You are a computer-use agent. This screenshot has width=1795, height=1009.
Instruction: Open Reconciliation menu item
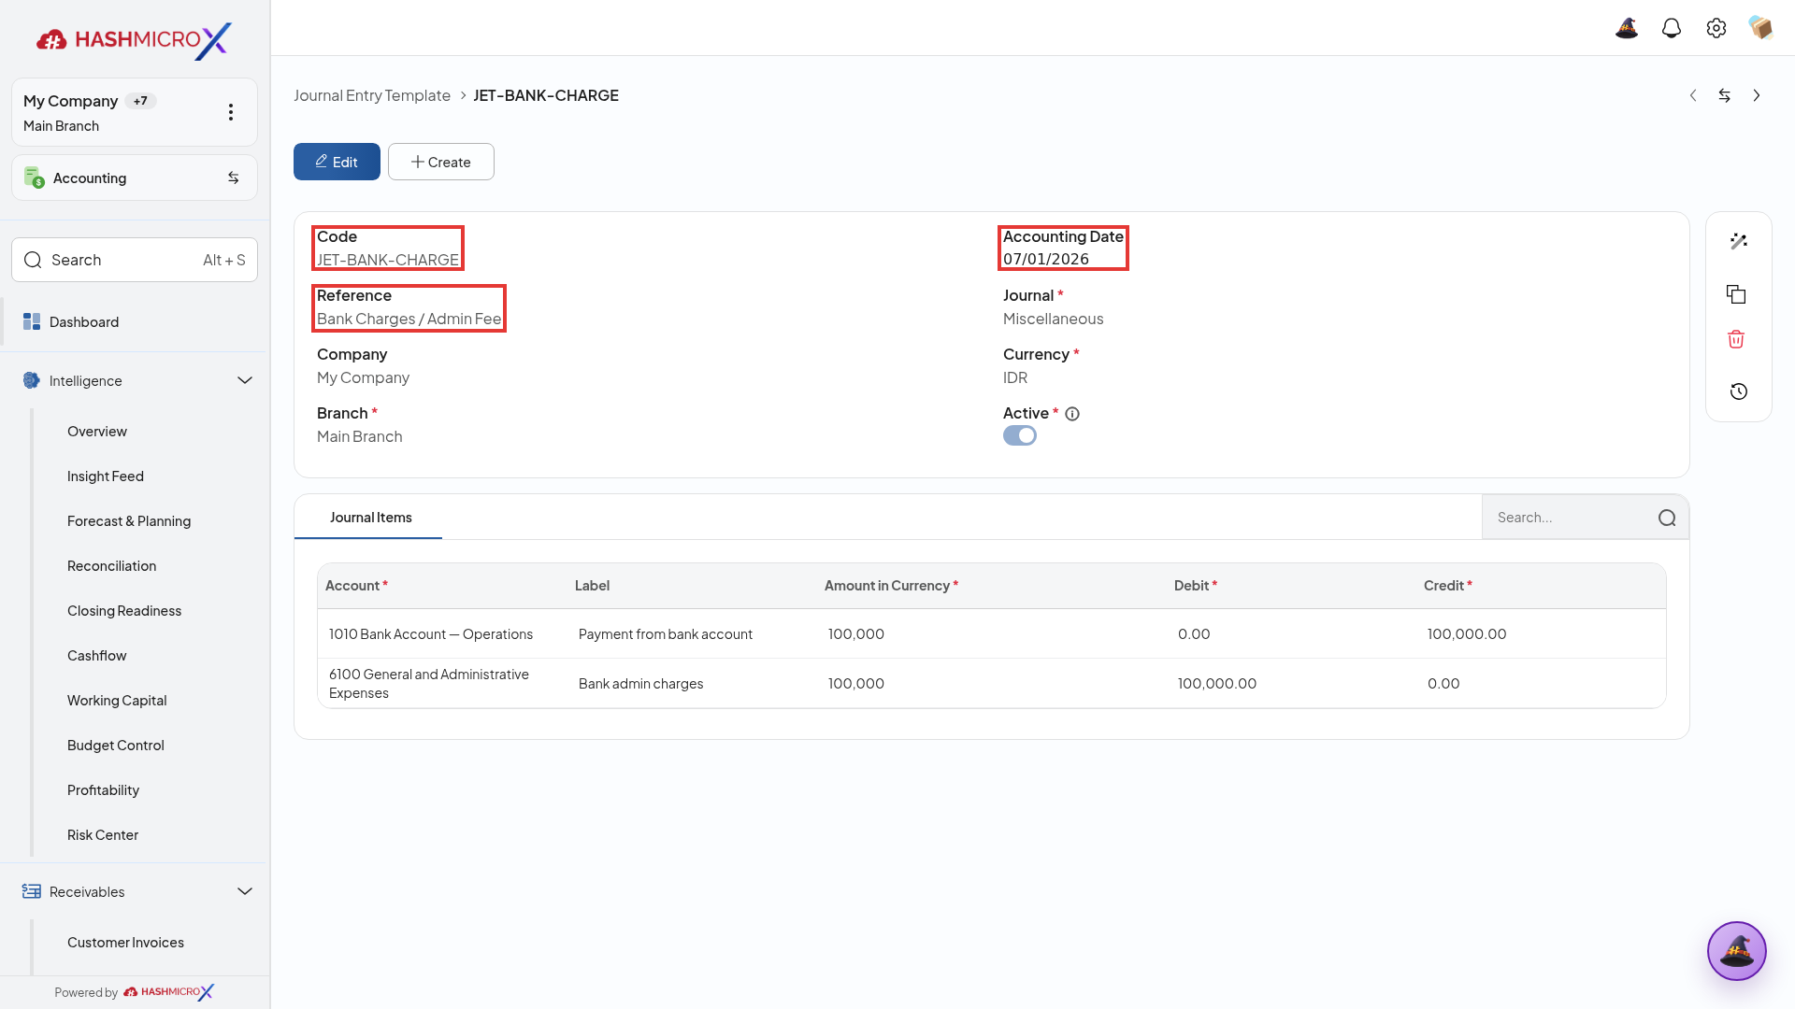tap(112, 566)
